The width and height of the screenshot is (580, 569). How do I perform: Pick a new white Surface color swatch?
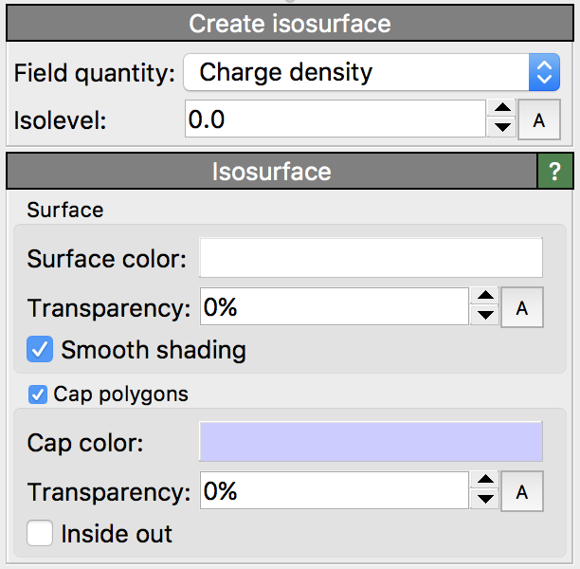coord(371,258)
